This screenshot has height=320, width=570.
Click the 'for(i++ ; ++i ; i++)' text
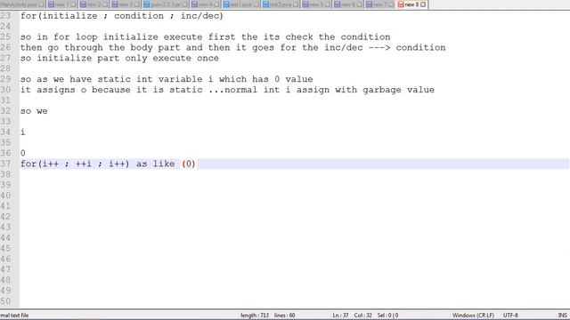[75, 164]
